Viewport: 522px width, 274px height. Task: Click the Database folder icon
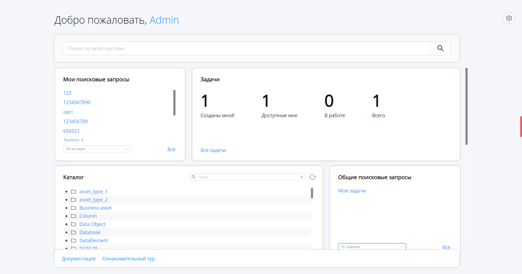tap(73, 232)
